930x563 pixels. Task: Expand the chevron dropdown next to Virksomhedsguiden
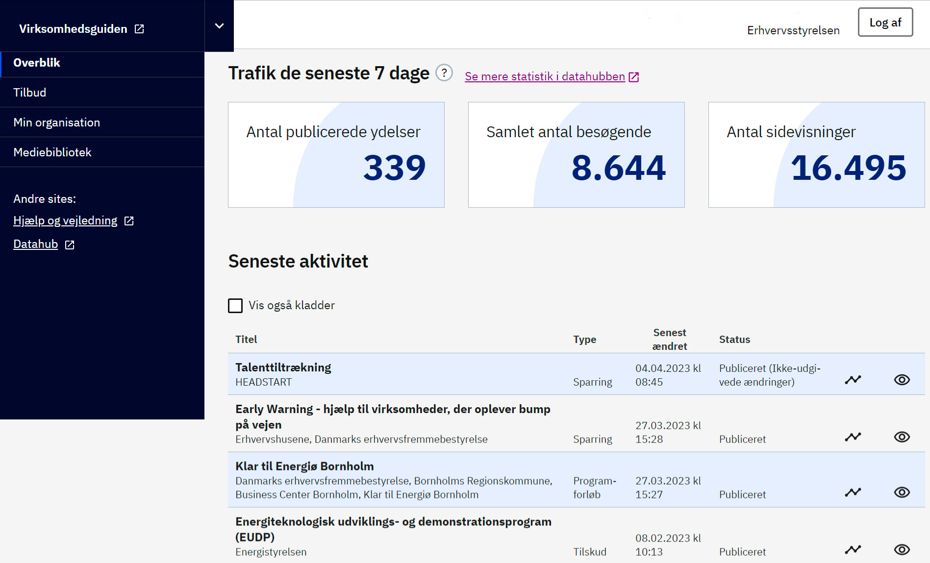point(219,26)
